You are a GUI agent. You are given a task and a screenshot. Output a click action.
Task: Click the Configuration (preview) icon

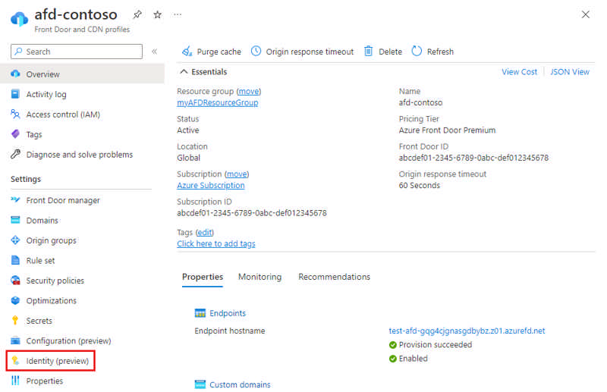coord(15,340)
